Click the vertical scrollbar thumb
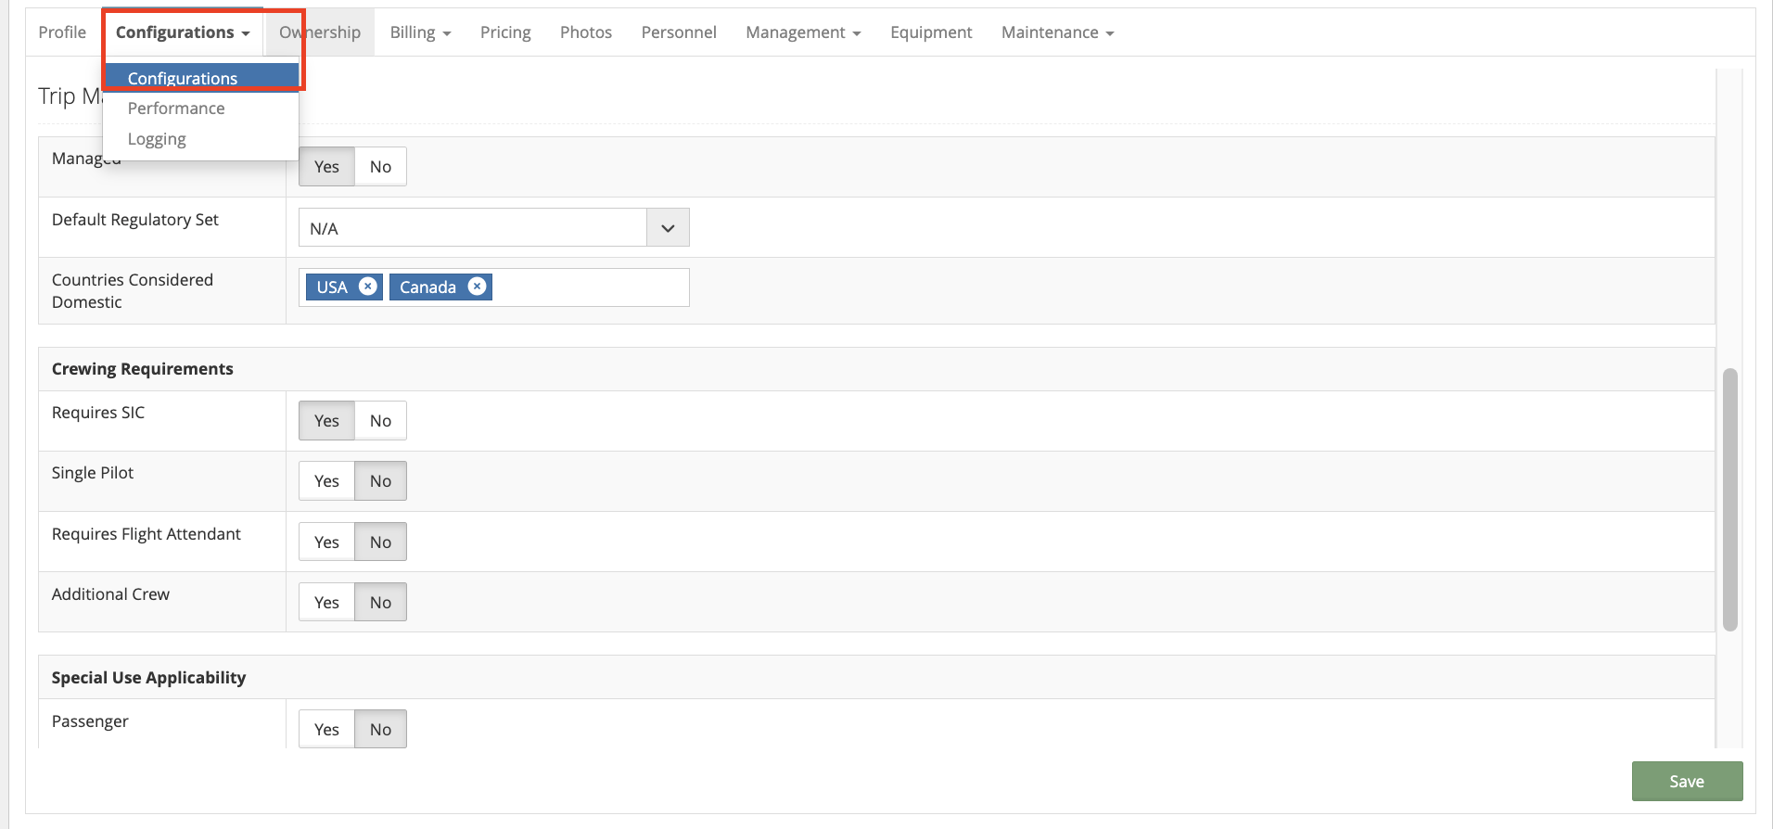Viewport: 1773px width, 829px height. 1729,501
